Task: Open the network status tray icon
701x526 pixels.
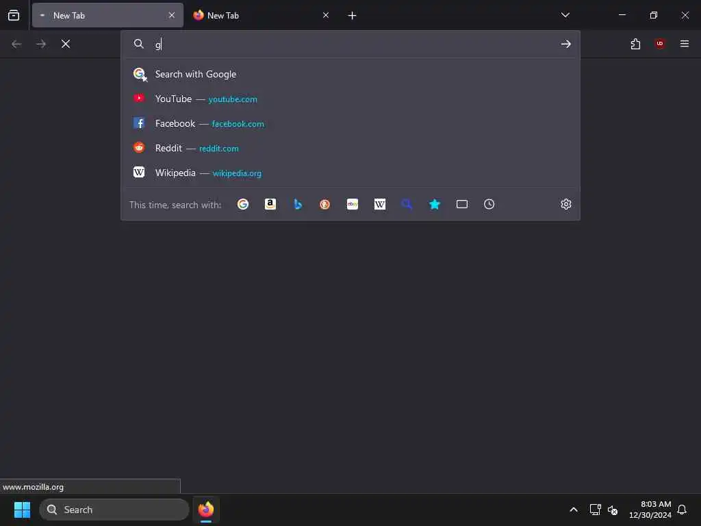Action: tap(595, 510)
